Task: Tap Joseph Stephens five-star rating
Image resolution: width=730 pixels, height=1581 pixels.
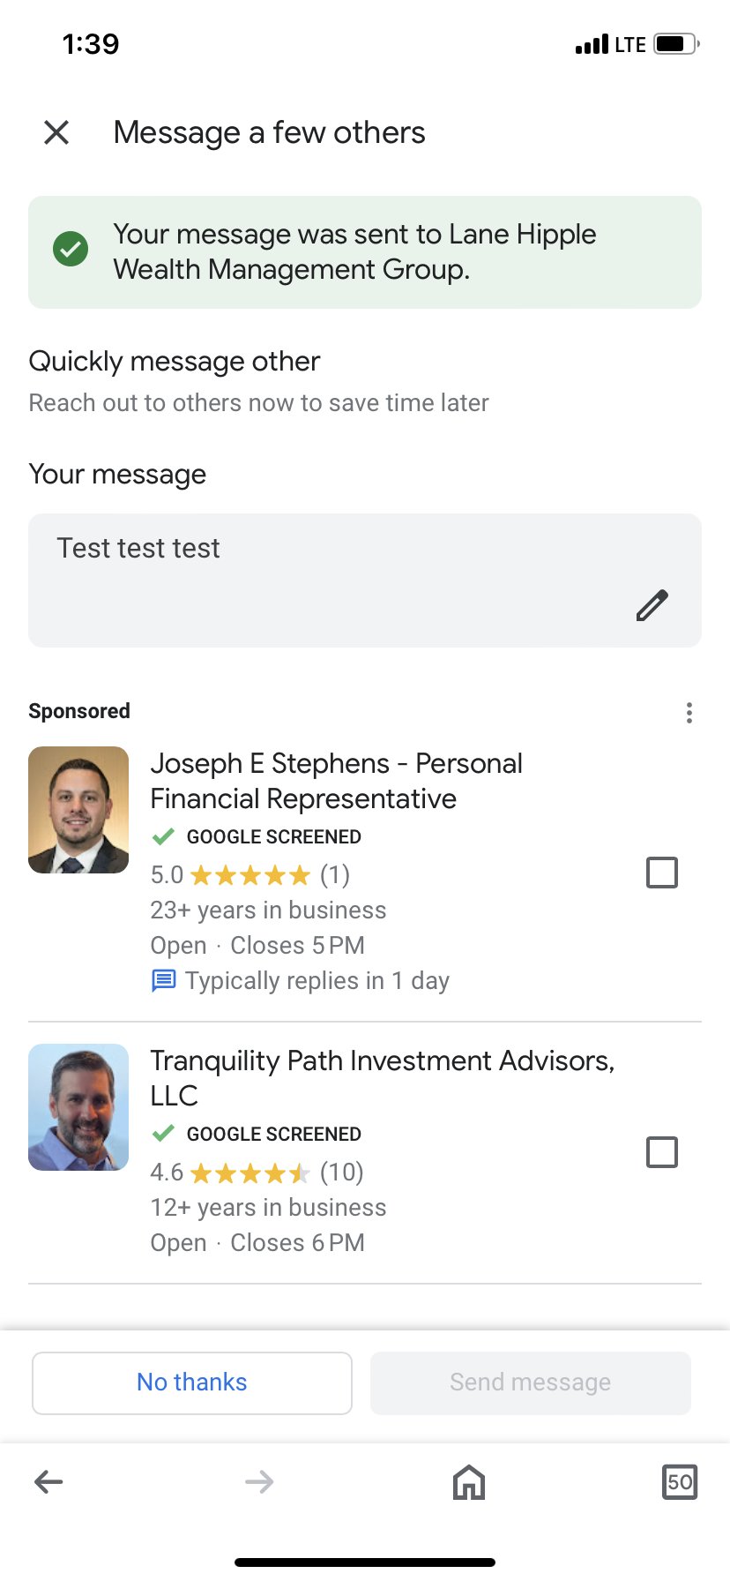Action: pyautogui.click(x=250, y=875)
